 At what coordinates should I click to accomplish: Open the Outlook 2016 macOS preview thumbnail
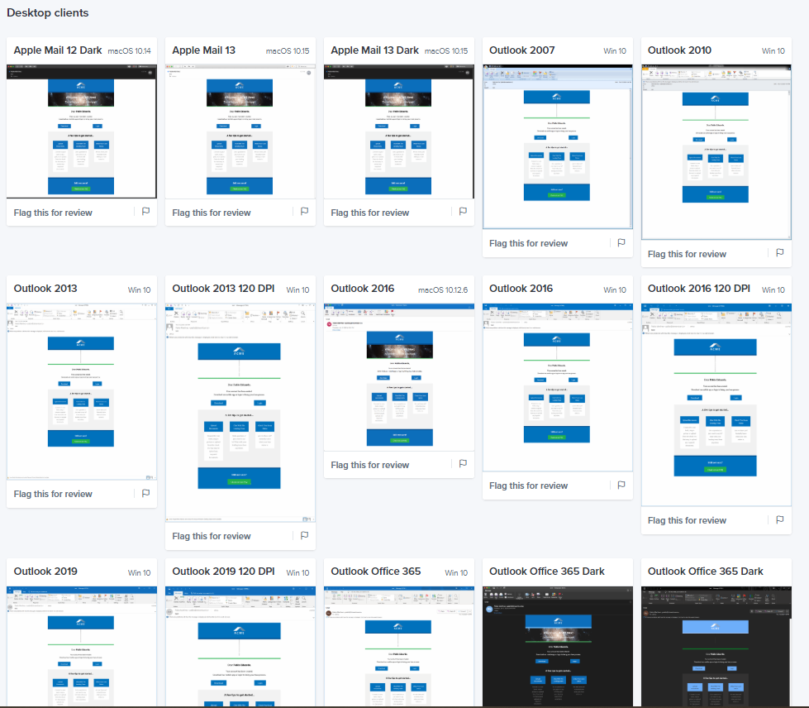coord(398,376)
